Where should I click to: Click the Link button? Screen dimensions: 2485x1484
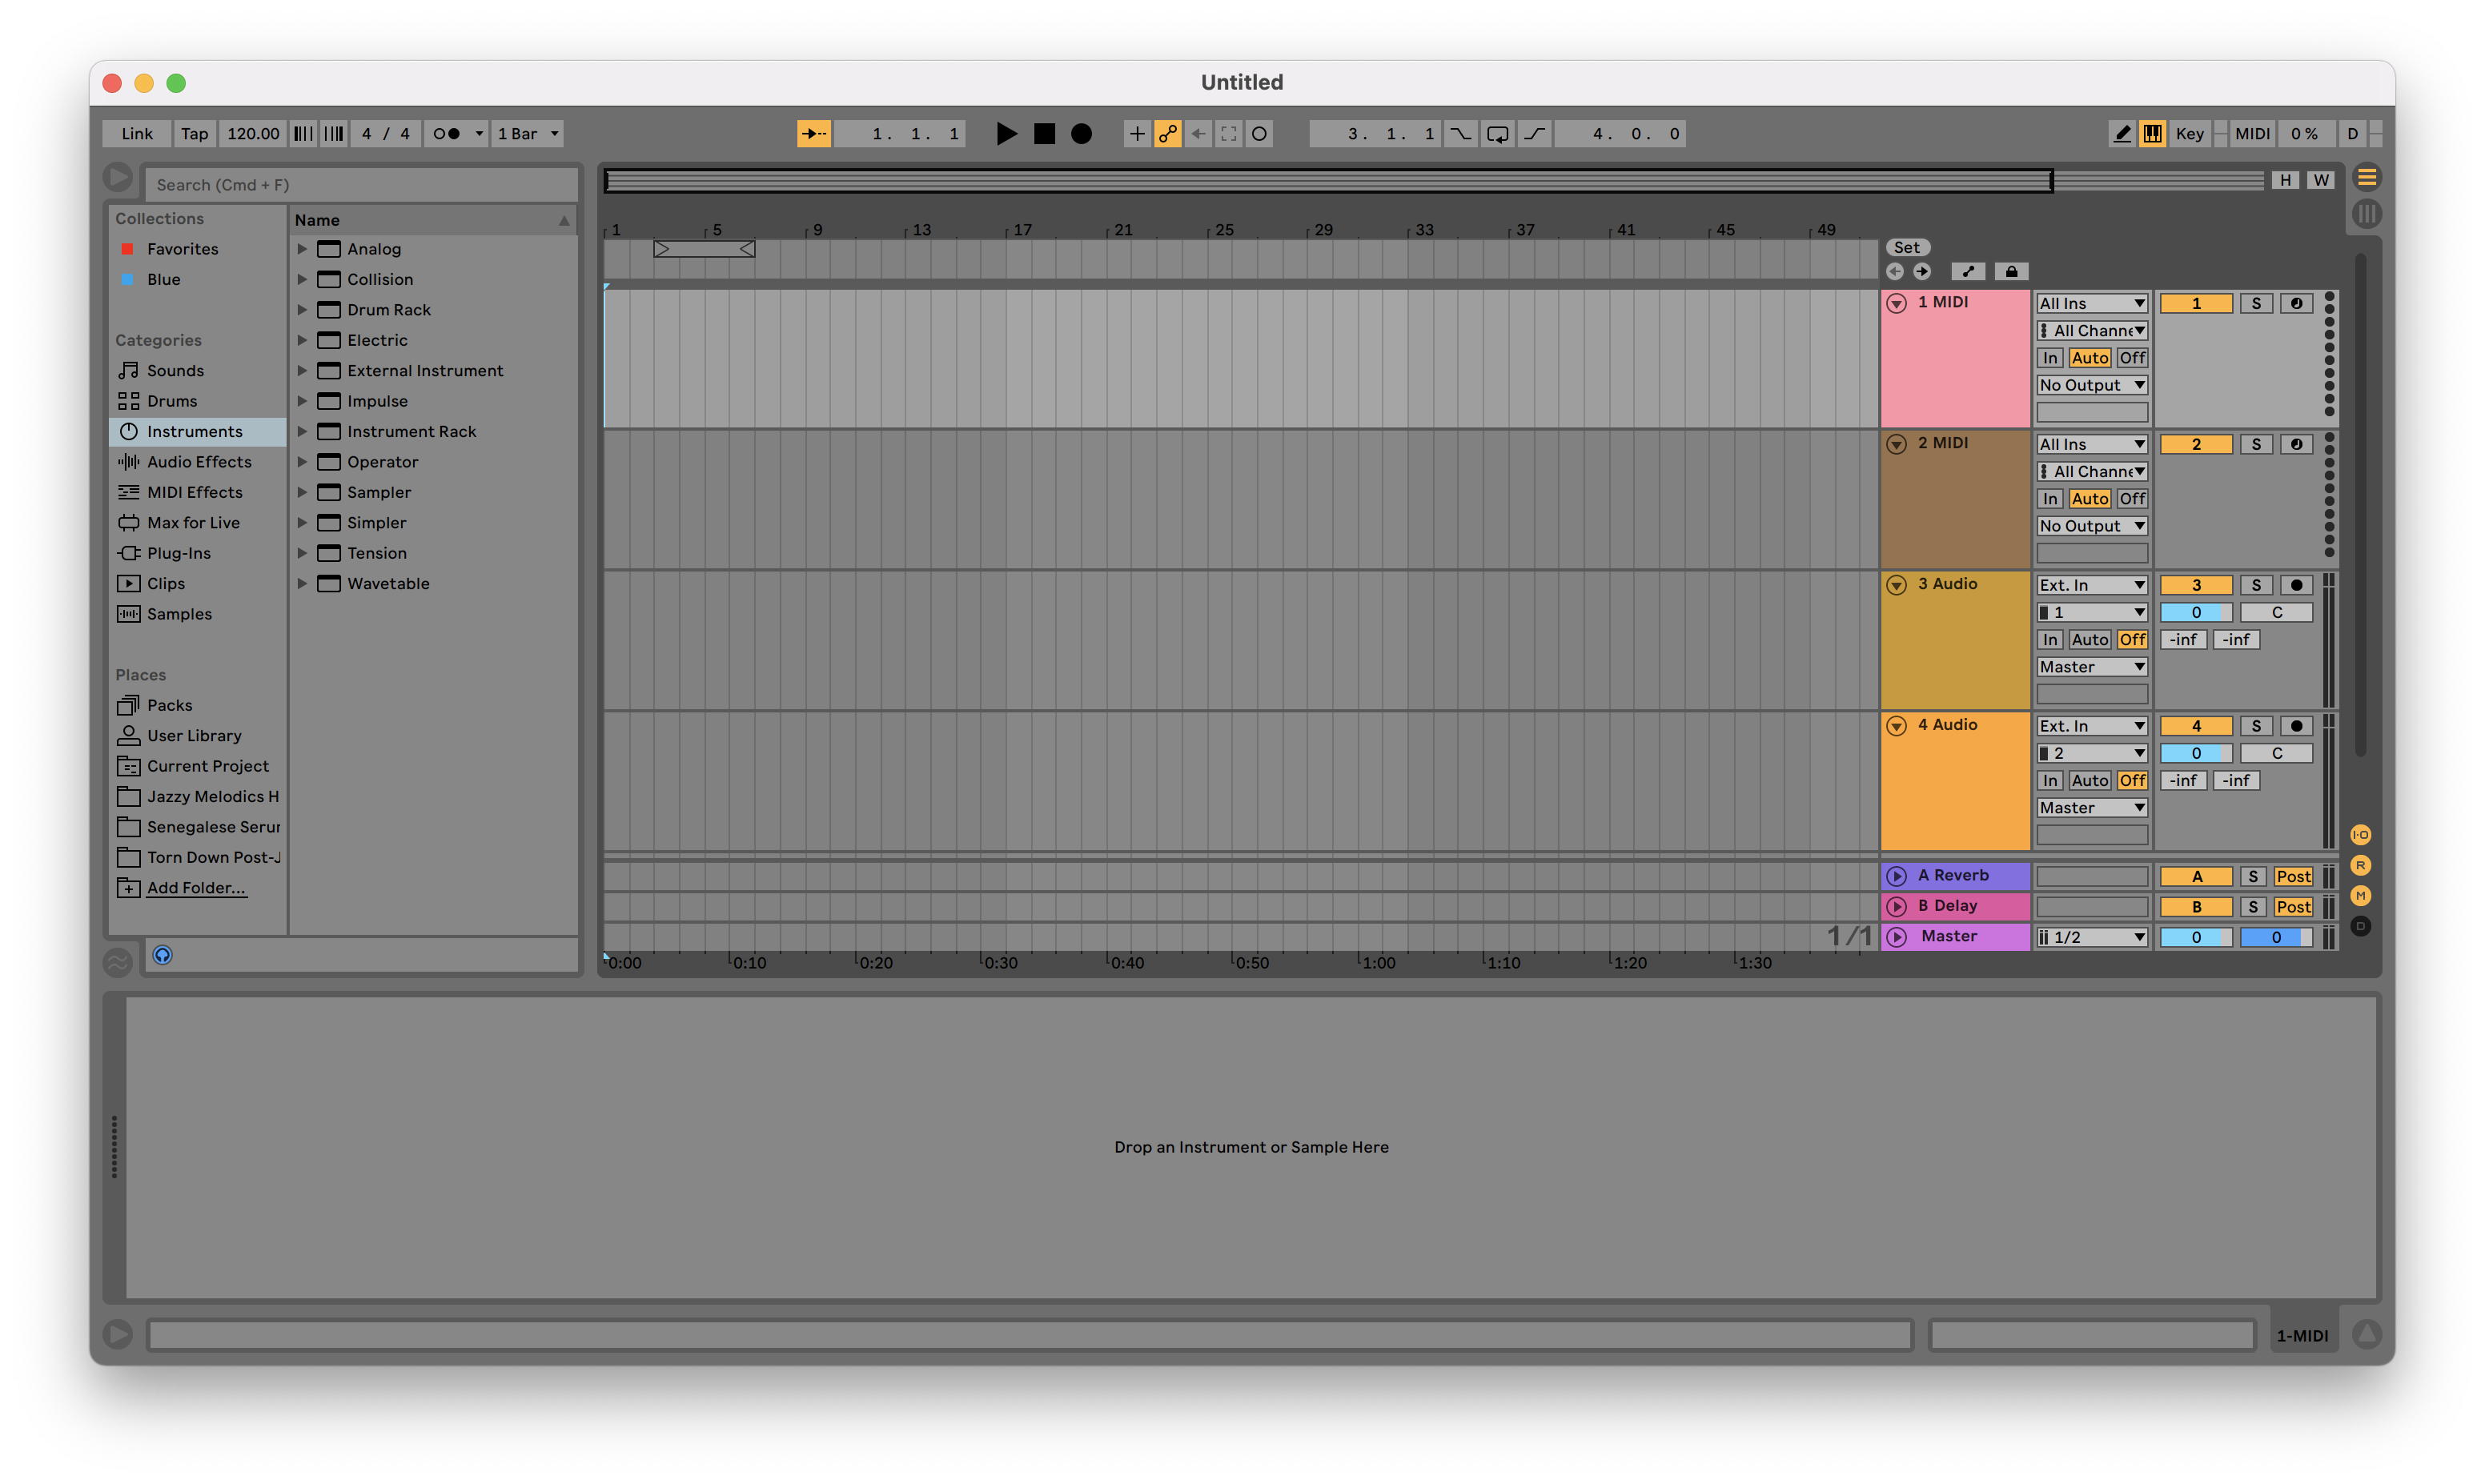point(137,134)
